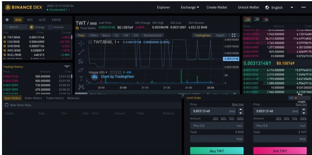This screenshot has width=312, height=155.
Task: Select the 1D chart interval
Action: point(116,35)
